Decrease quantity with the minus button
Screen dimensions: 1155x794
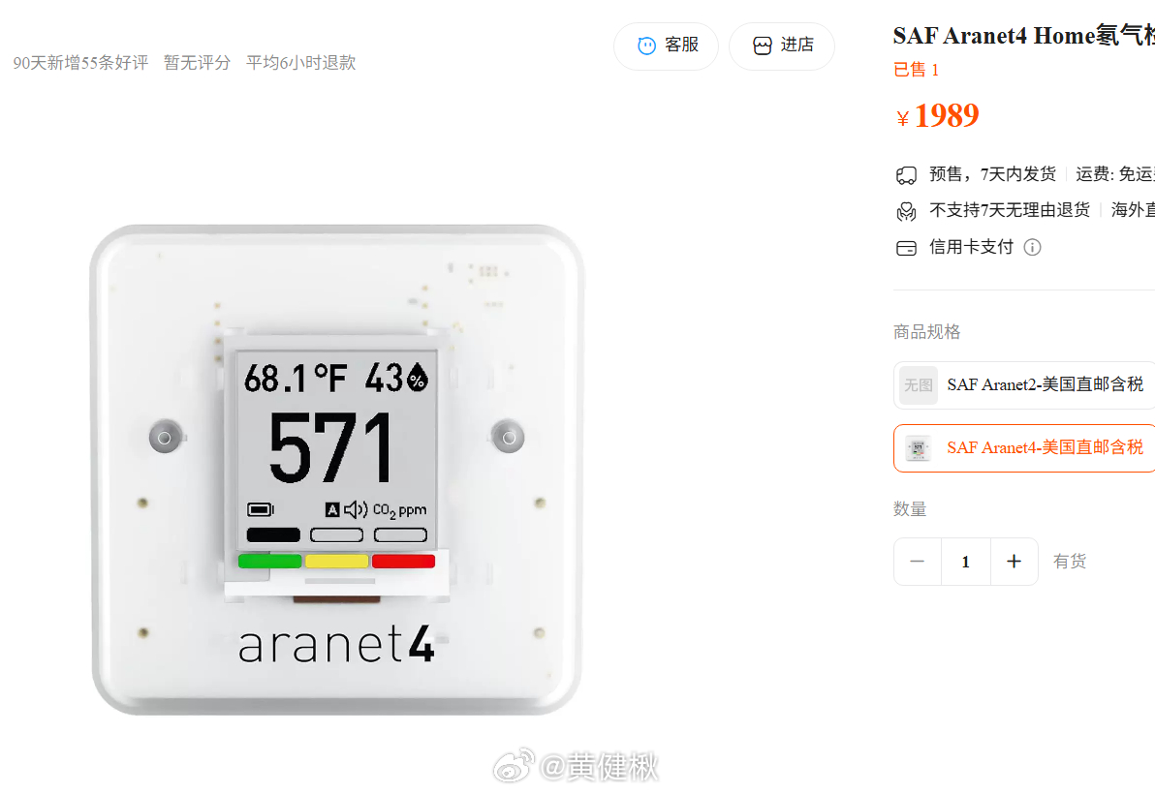click(917, 562)
